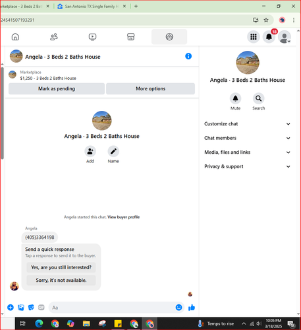The height and width of the screenshot is (330, 301).
Task: Click the install/cast icon in address bar
Action: tap(256, 20)
